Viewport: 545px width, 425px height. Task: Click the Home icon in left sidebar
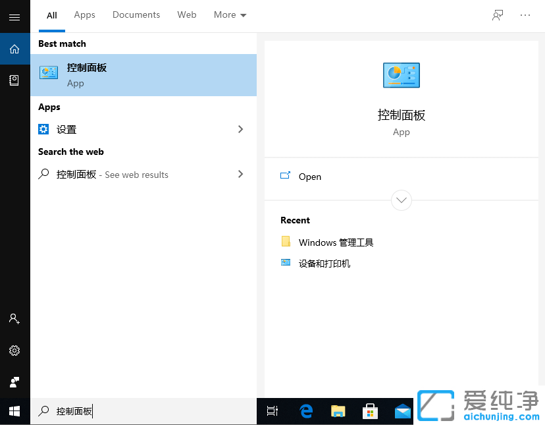(x=14, y=49)
